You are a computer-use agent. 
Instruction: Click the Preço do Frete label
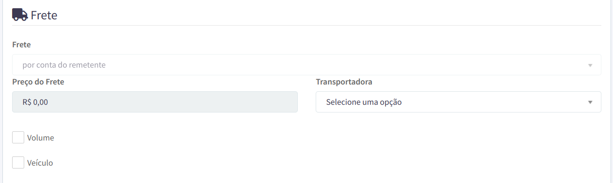(38, 82)
